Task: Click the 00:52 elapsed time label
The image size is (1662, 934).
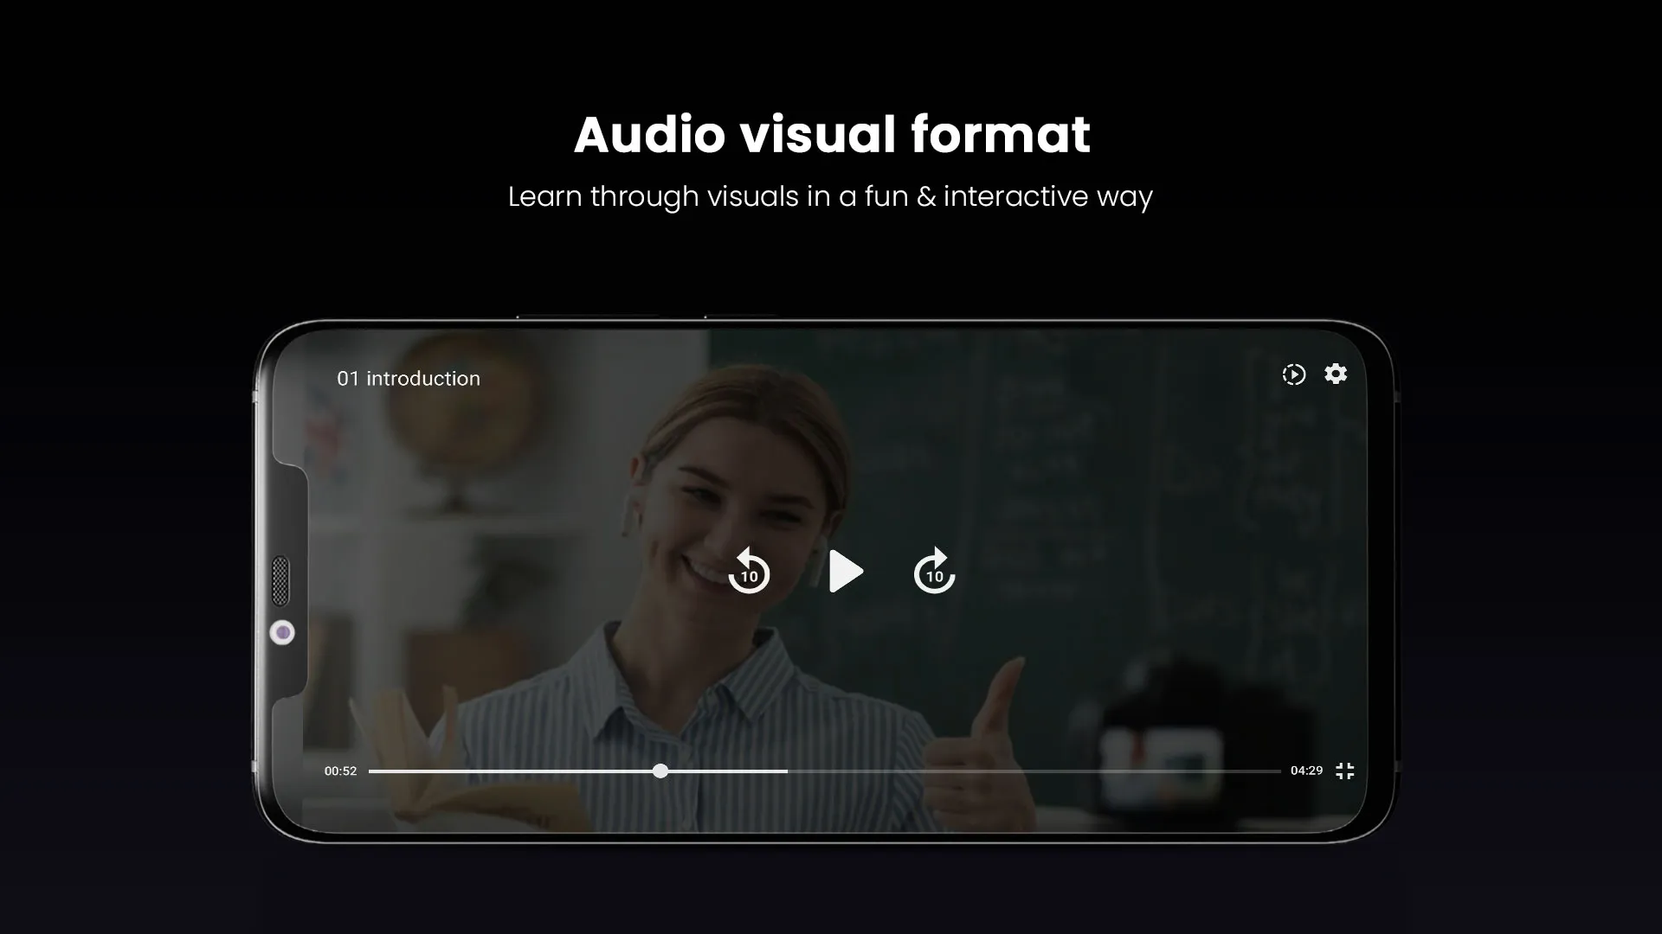Action: pyautogui.click(x=340, y=771)
